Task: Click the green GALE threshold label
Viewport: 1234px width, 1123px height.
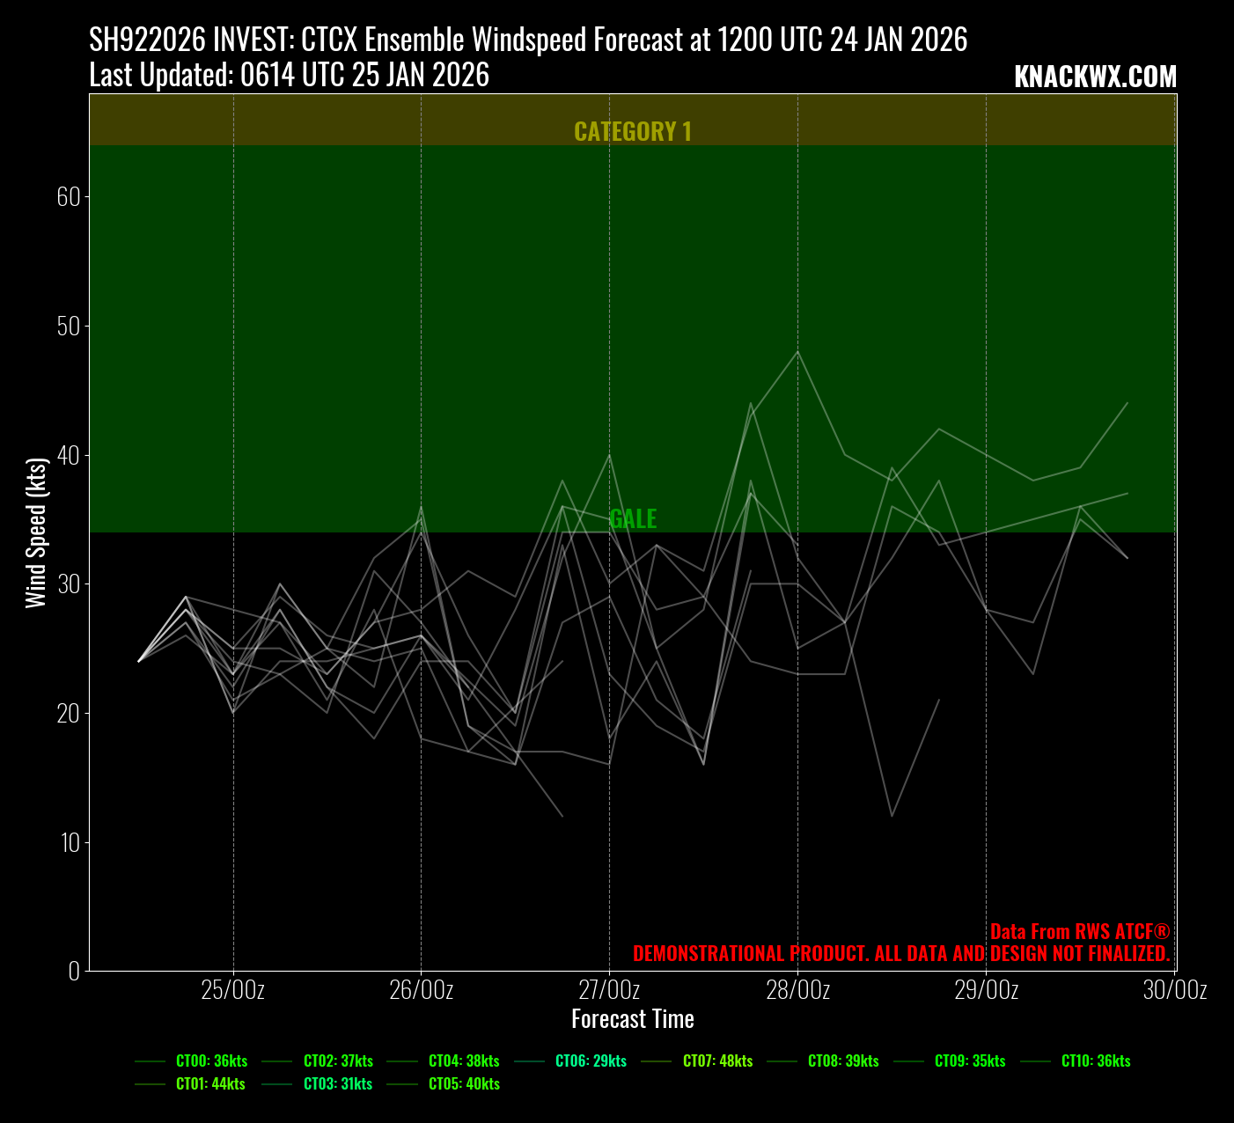Action: point(633,519)
